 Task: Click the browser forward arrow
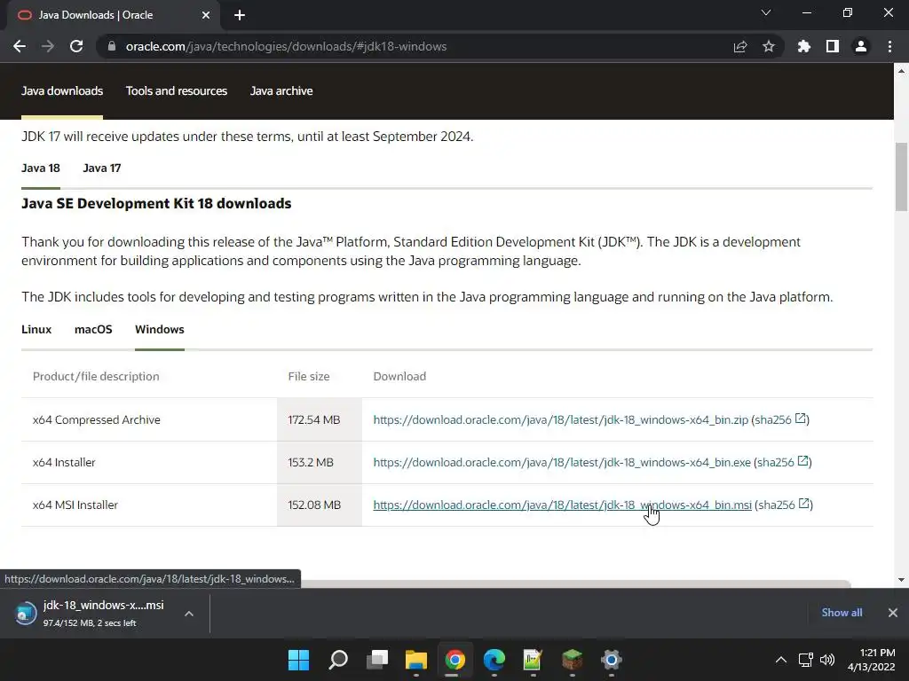(x=48, y=46)
